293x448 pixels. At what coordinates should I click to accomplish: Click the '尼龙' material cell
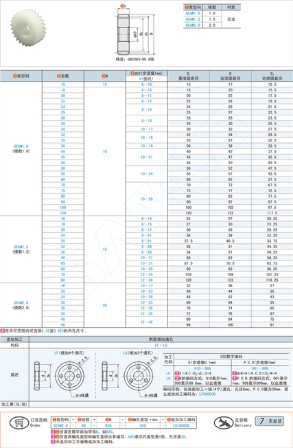click(x=231, y=19)
